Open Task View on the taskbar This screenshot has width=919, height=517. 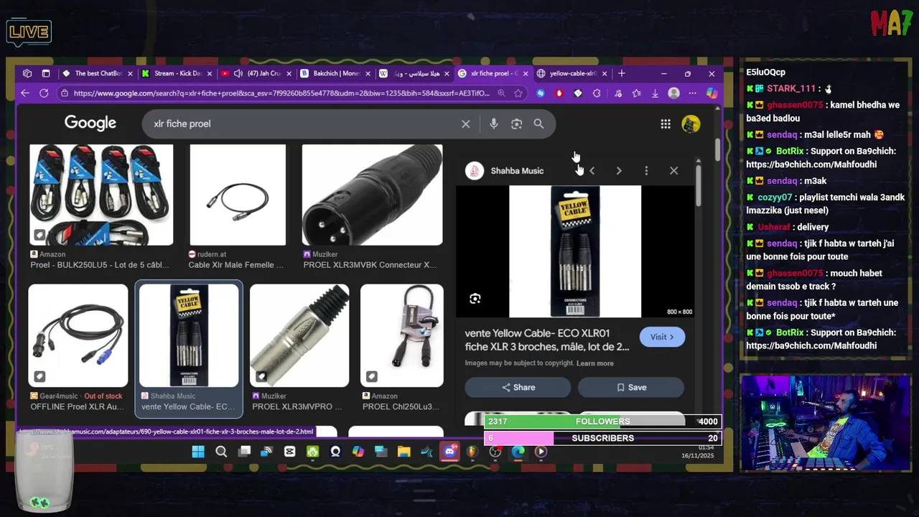point(244,452)
